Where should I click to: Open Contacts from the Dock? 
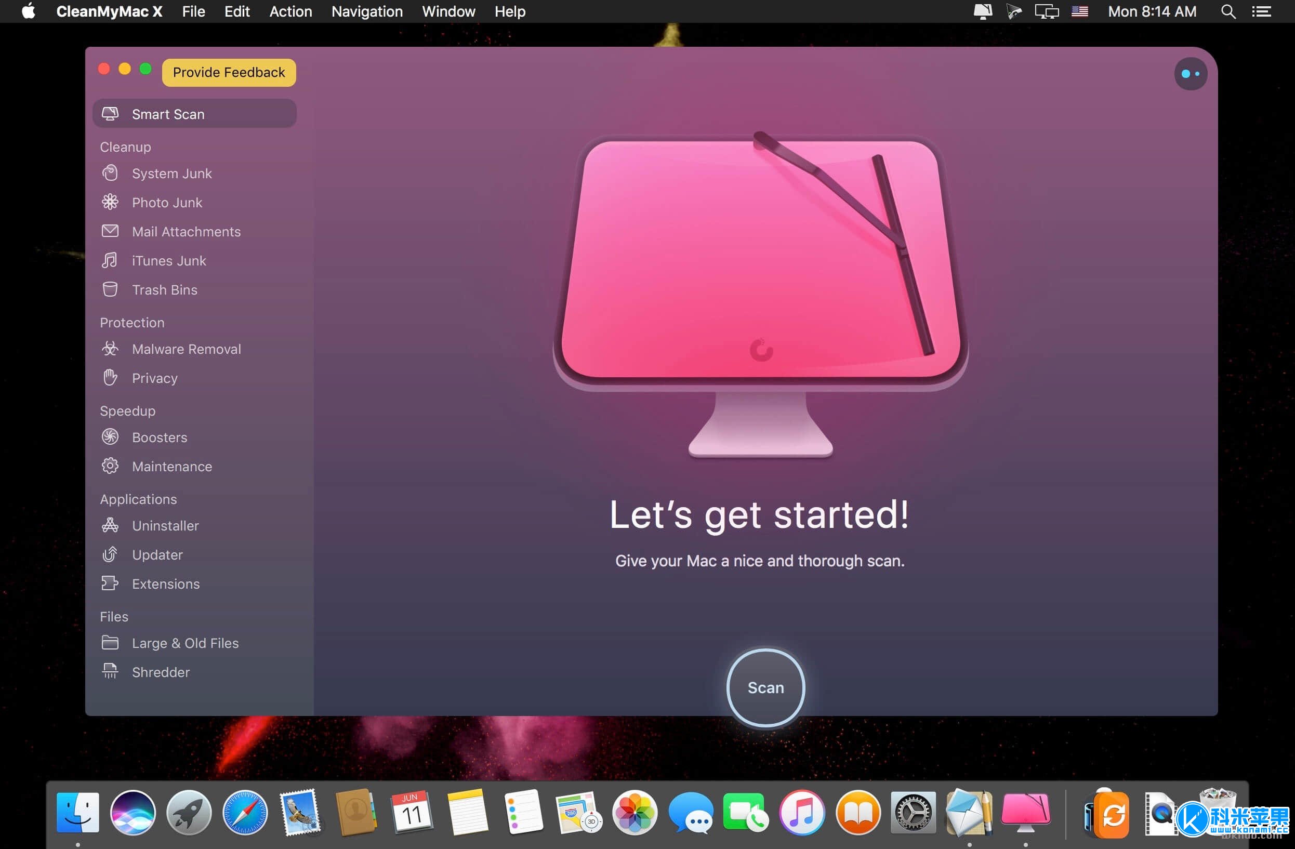point(356,813)
